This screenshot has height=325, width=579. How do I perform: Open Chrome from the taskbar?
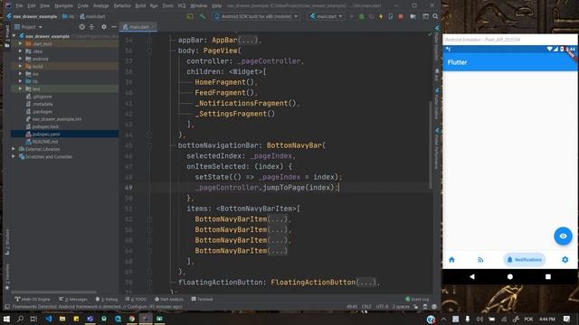[x=132, y=319]
